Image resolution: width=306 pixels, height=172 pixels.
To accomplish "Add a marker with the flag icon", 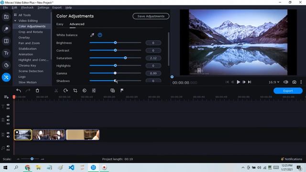I will 122,90.
